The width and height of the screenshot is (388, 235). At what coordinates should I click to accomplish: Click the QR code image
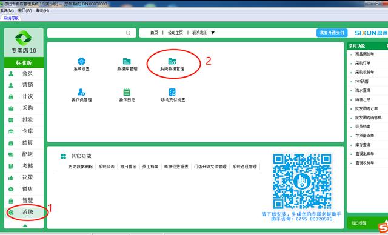pyautogui.click(x=302, y=181)
